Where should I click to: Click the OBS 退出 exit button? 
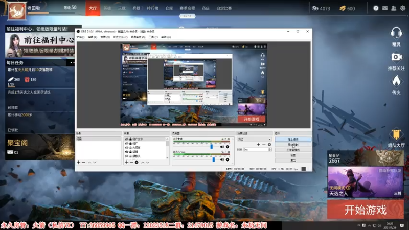click(x=293, y=160)
